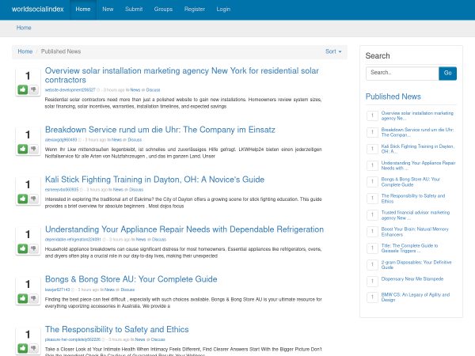Downvote the Bongs & Bong Store AU post
475x356 pixels.
point(33,298)
